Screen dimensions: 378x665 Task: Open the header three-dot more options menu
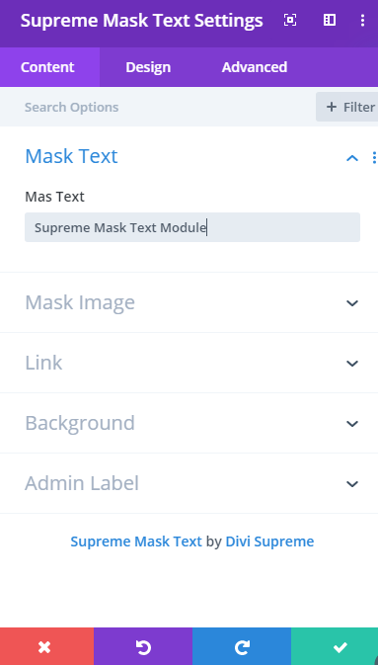pyautogui.click(x=362, y=20)
